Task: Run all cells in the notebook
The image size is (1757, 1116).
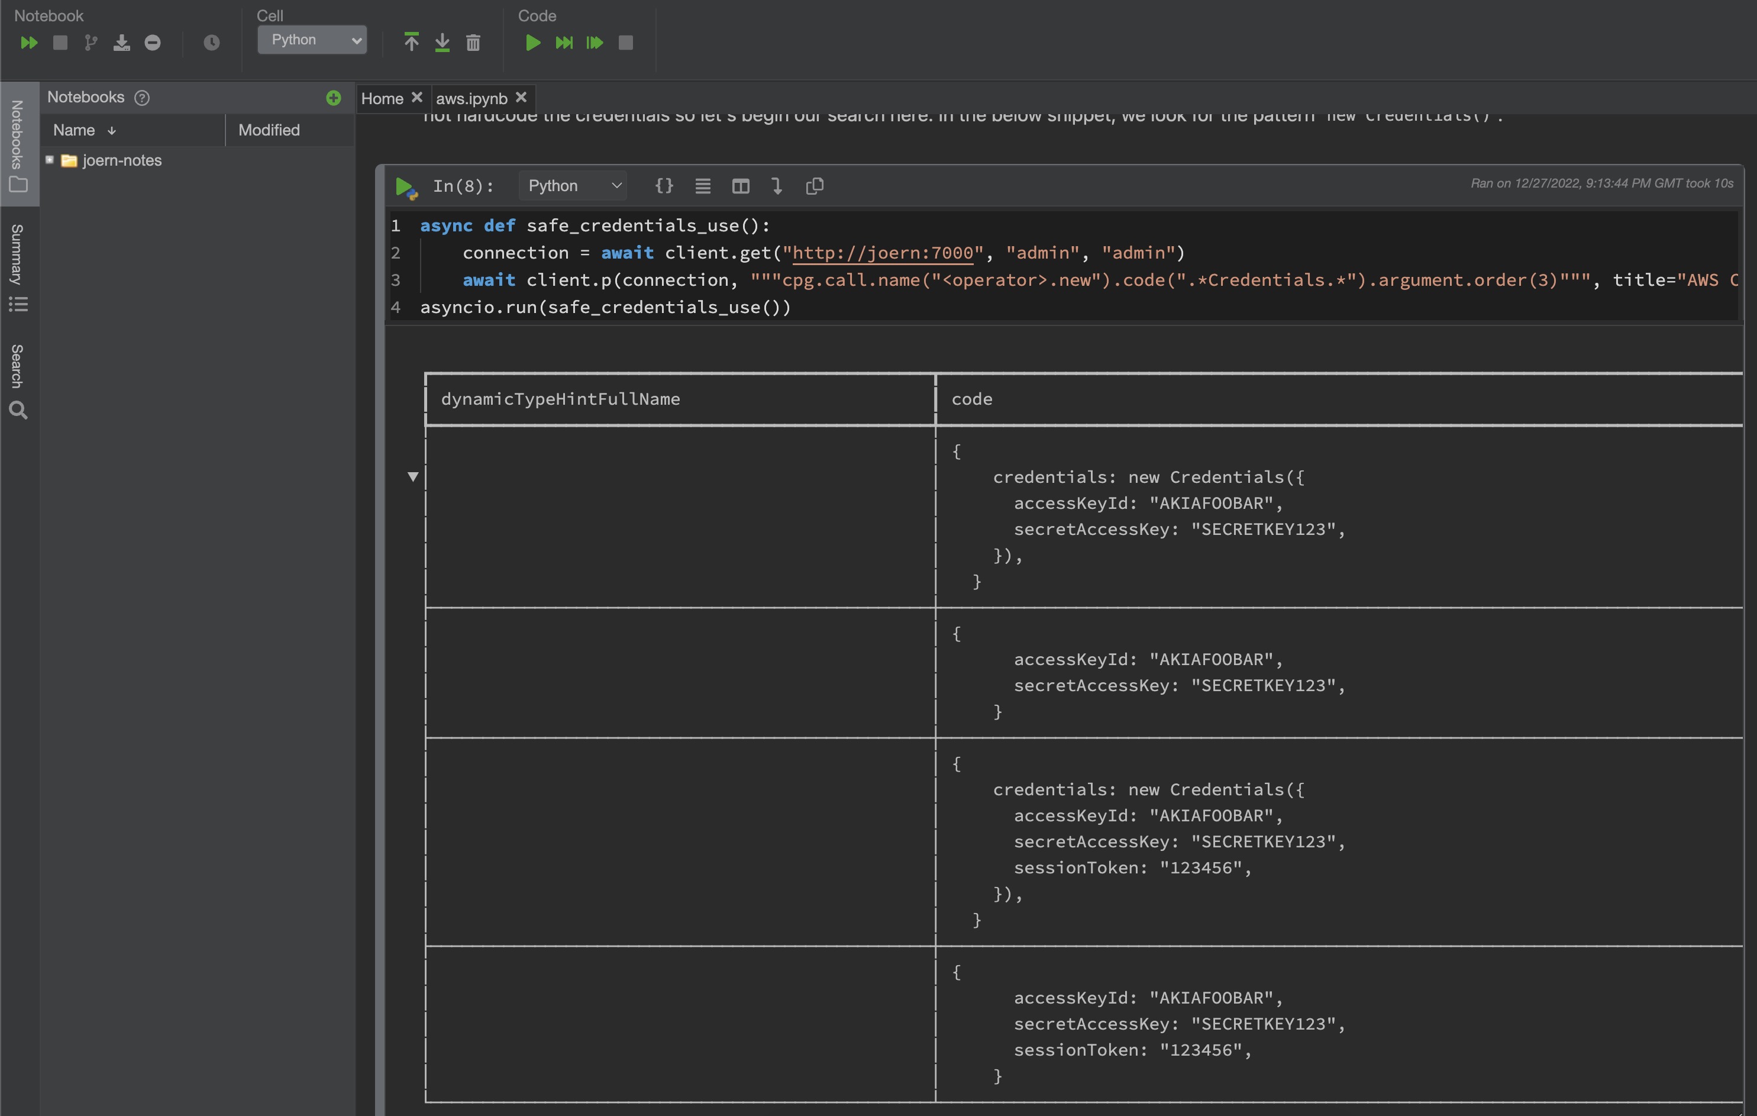Action: (x=29, y=43)
